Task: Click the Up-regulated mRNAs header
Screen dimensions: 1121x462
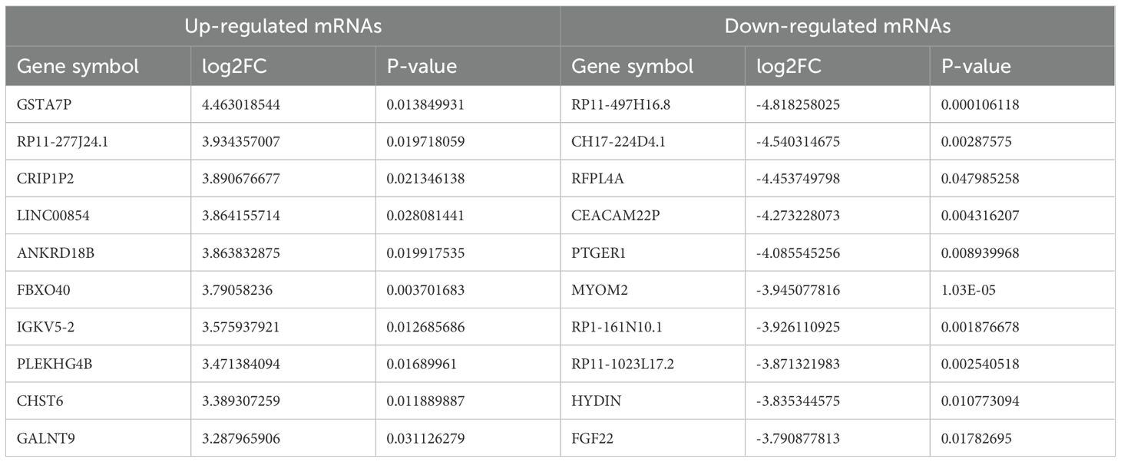Action: [x=283, y=26]
